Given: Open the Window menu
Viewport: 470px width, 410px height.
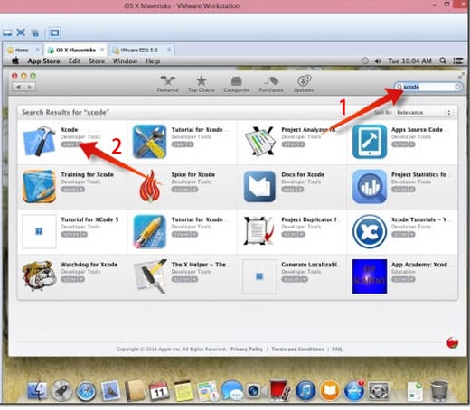Looking at the screenshot, I should click(125, 61).
